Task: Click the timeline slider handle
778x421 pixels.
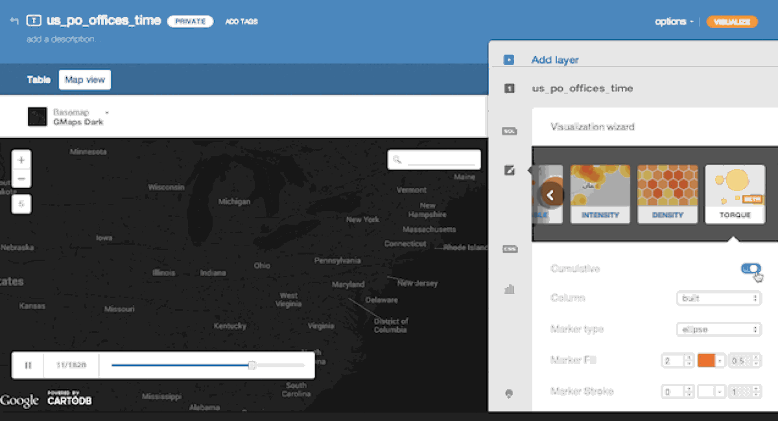Action: [x=252, y=365]
